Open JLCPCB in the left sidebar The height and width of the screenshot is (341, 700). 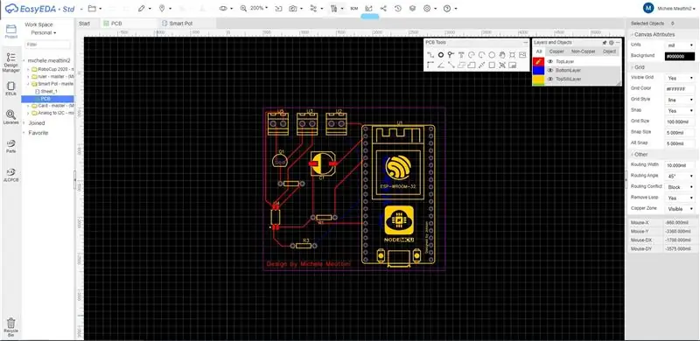pyautogui.click(x=10, y=175)
